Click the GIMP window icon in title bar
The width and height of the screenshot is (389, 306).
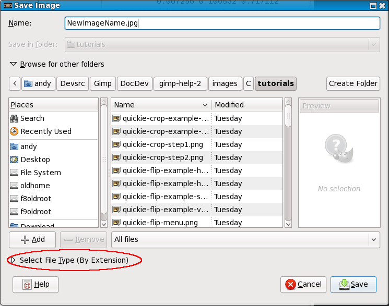7,5
